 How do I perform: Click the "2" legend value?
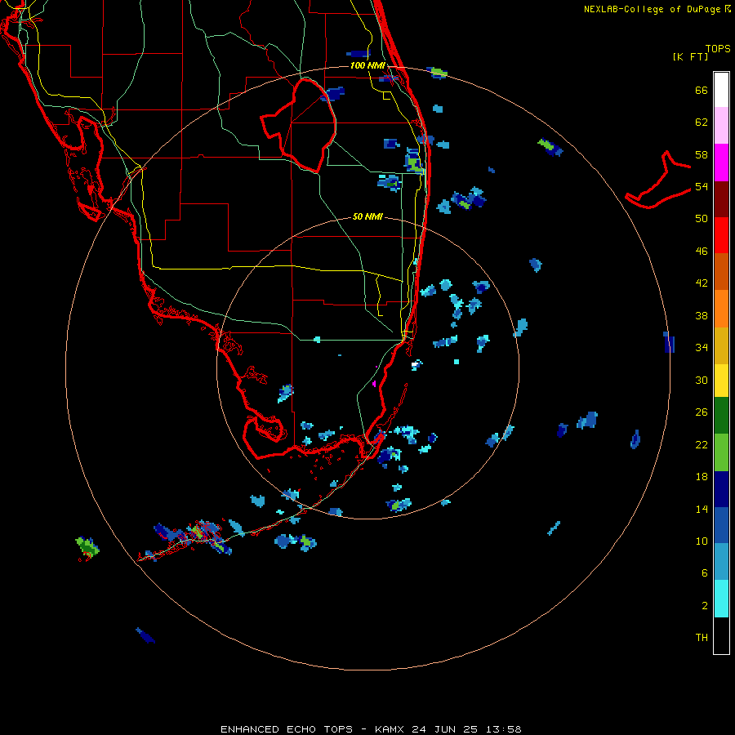click(705, 605)
